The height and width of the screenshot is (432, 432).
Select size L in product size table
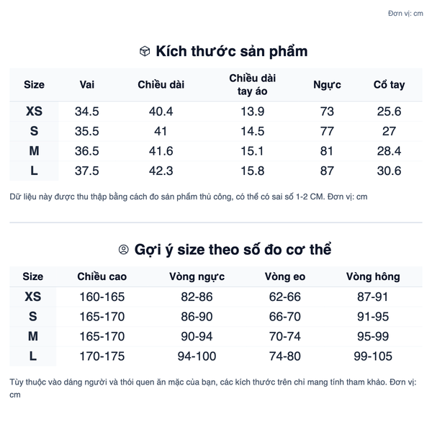tap(34, 171)
